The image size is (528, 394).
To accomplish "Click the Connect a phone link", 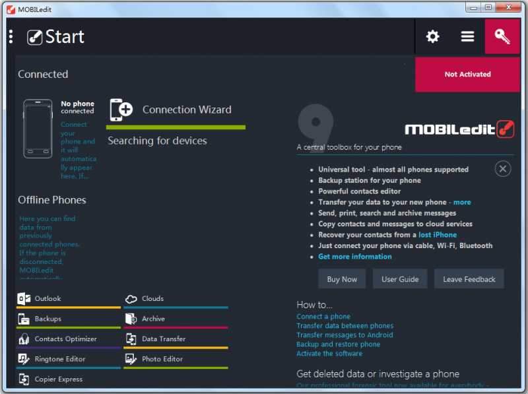I will pos(323,316).
